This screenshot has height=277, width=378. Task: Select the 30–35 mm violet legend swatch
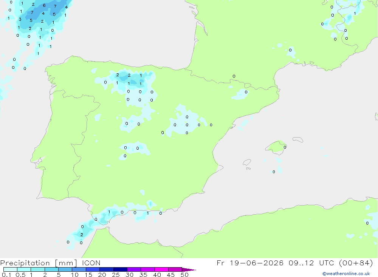click(x=134, y=269)
